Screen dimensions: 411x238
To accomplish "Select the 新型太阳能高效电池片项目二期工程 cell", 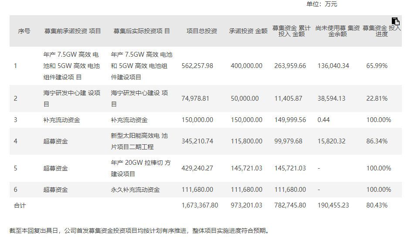I will (x=139, y=141).
